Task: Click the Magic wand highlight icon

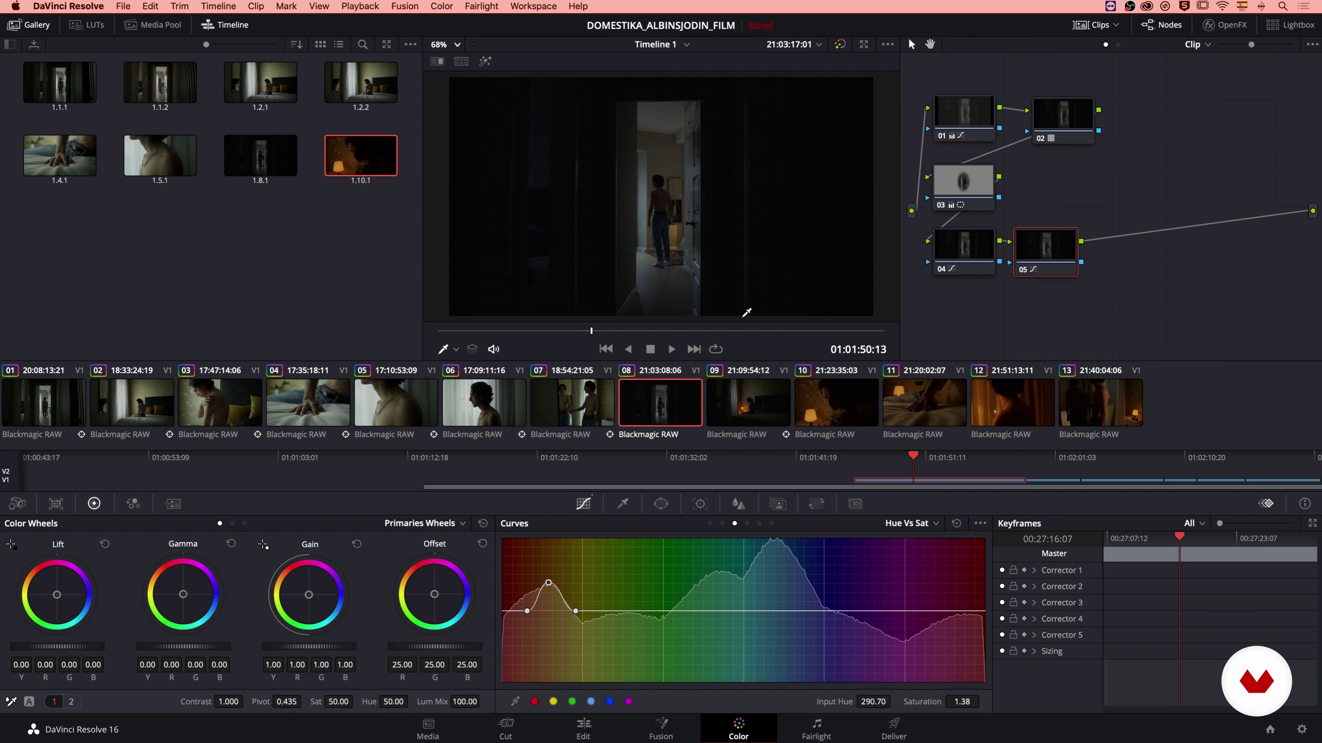Action: 485,62
